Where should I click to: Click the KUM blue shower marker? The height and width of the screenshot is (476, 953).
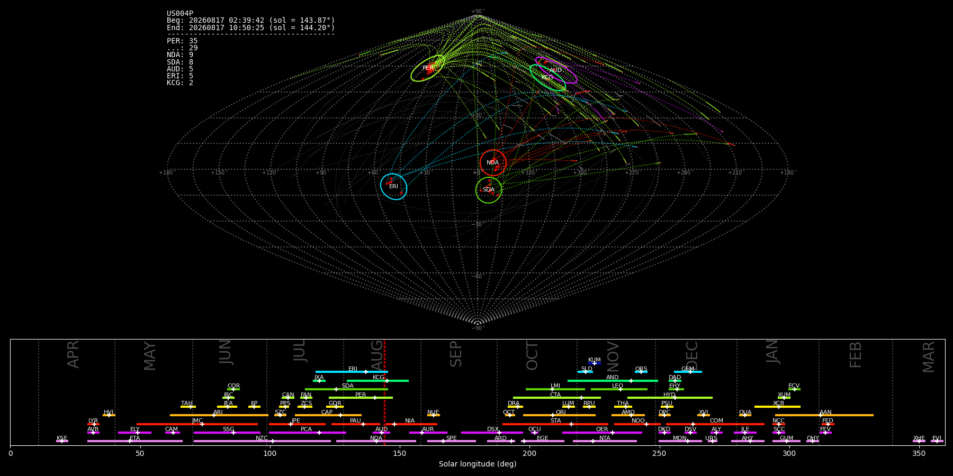click(595, 363)
